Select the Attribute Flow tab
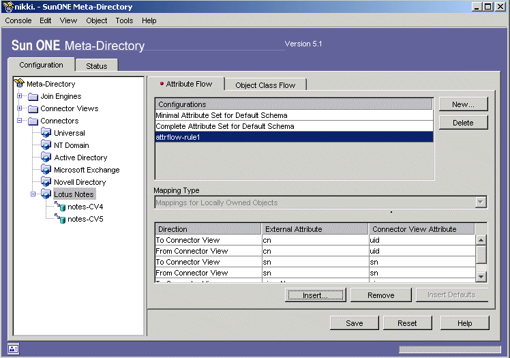Viewport: 510px width, 358px height. coord(186,84)
